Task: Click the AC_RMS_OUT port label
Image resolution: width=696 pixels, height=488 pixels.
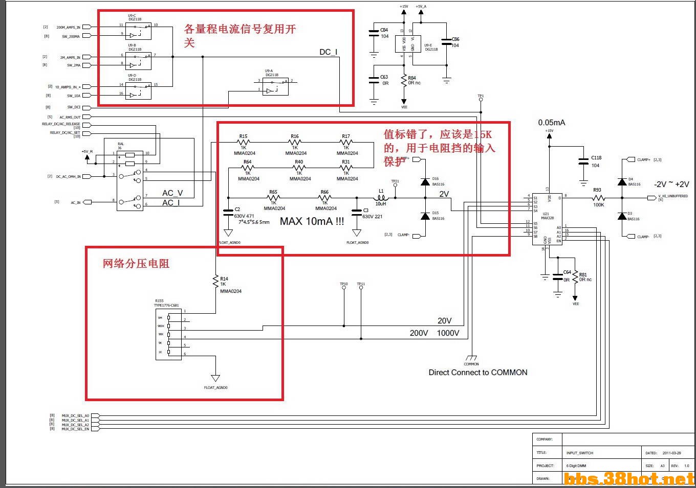Action: (x=70, y=117)
